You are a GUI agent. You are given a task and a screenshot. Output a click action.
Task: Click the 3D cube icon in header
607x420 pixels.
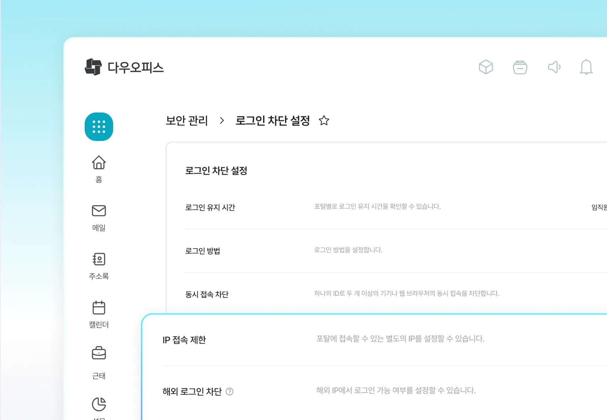click(x=486, y=67)
